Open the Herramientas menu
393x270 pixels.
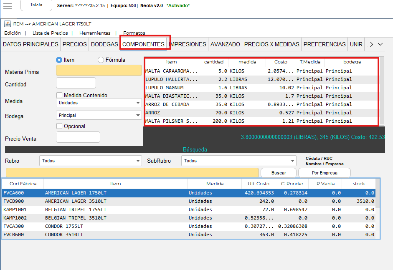coord(95,33)
